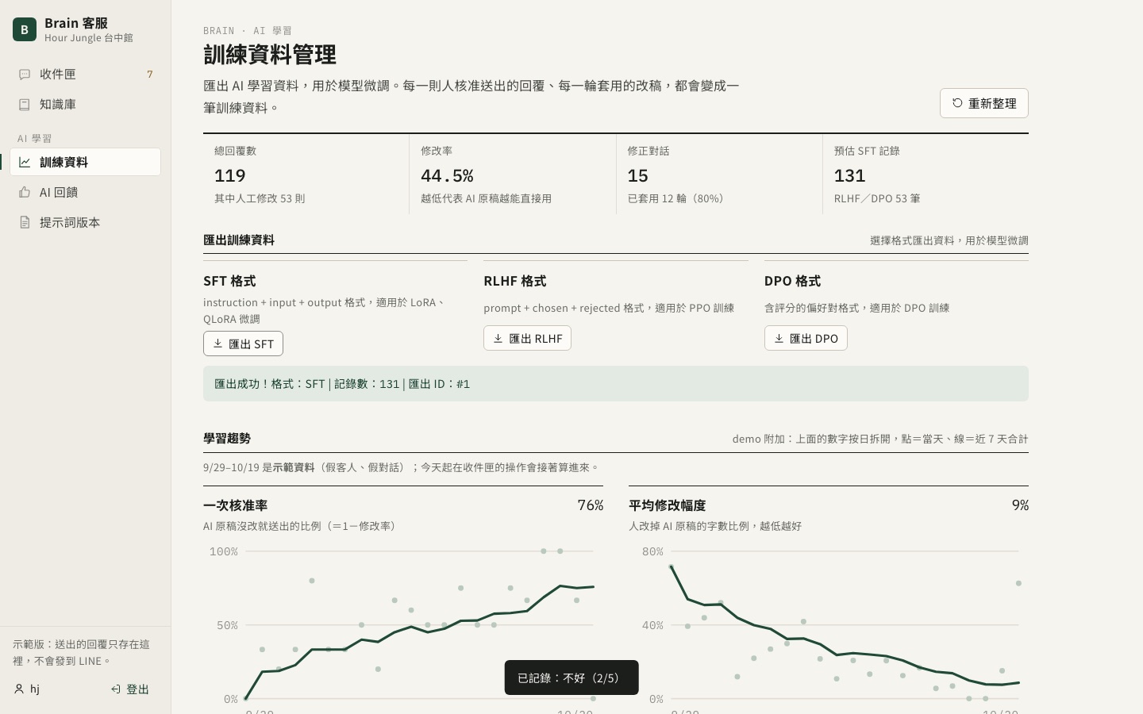Screen dimensions: 1143x714
Task: Click the SFT 格式 card title
Action: 229,281
